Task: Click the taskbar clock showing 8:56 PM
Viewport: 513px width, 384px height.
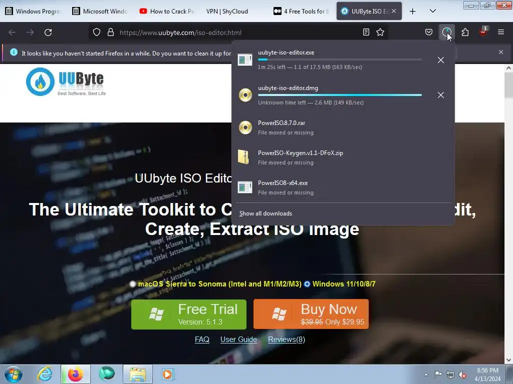Action: [487, 374]
